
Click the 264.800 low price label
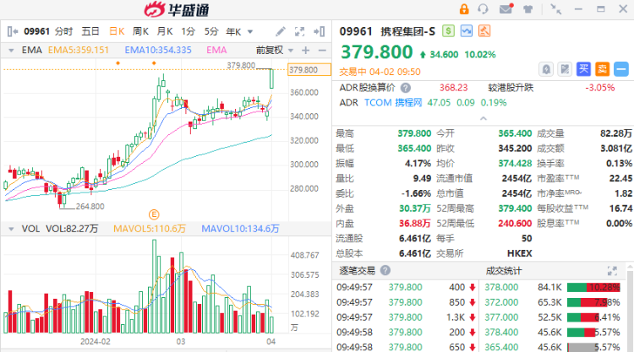point(90,206)
